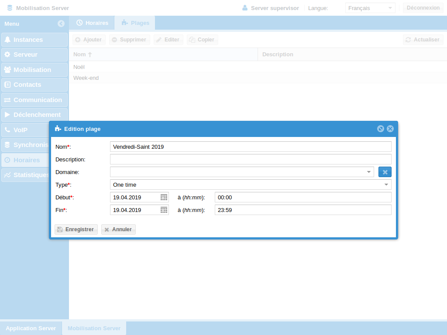
Task: Click the Nom input field
Action: point(251,147)
